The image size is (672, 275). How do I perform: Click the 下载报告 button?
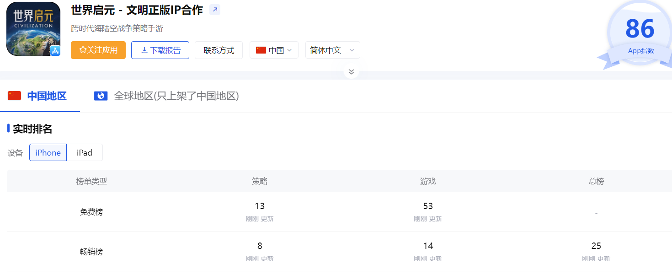pyautogui.click(x=160, y=50)
